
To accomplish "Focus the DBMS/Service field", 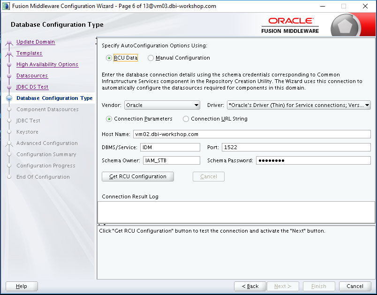I will click(170, 147).
